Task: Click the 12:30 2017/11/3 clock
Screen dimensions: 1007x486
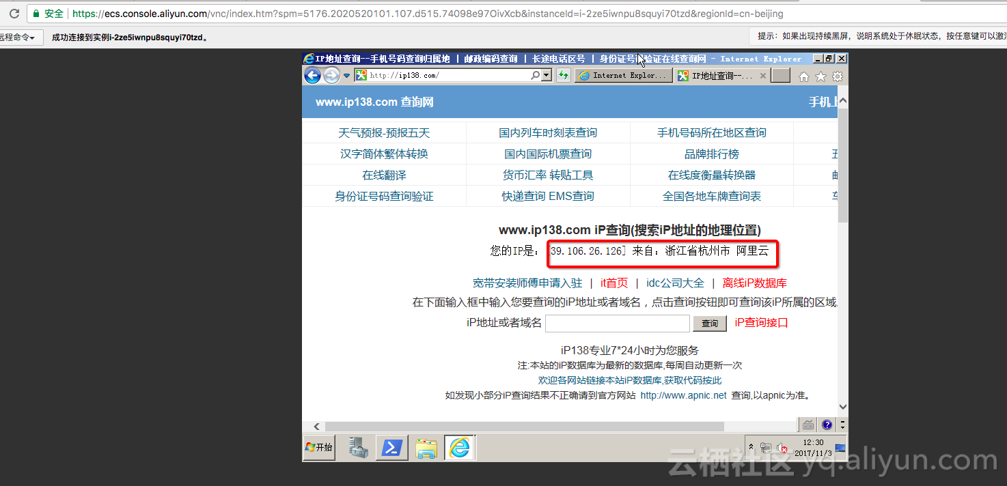Action: coord(813,448)
